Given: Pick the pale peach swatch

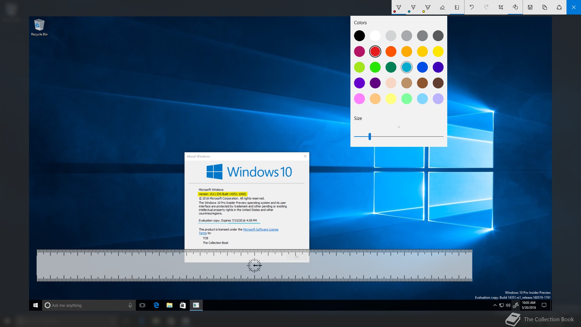Looking at the screenshot, I should [x=391, y=83].
